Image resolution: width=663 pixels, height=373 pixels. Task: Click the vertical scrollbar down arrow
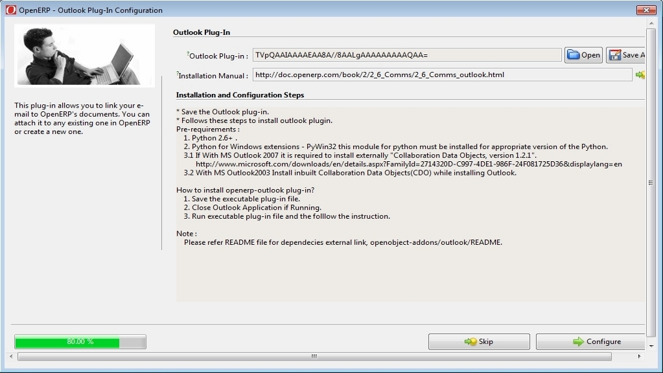pos(651,347)
